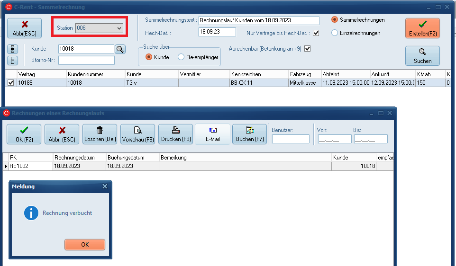Viewport: 456px width, 266px height.
Task: Click the select-all checked boxes icon
Action: tap(13, 49)
